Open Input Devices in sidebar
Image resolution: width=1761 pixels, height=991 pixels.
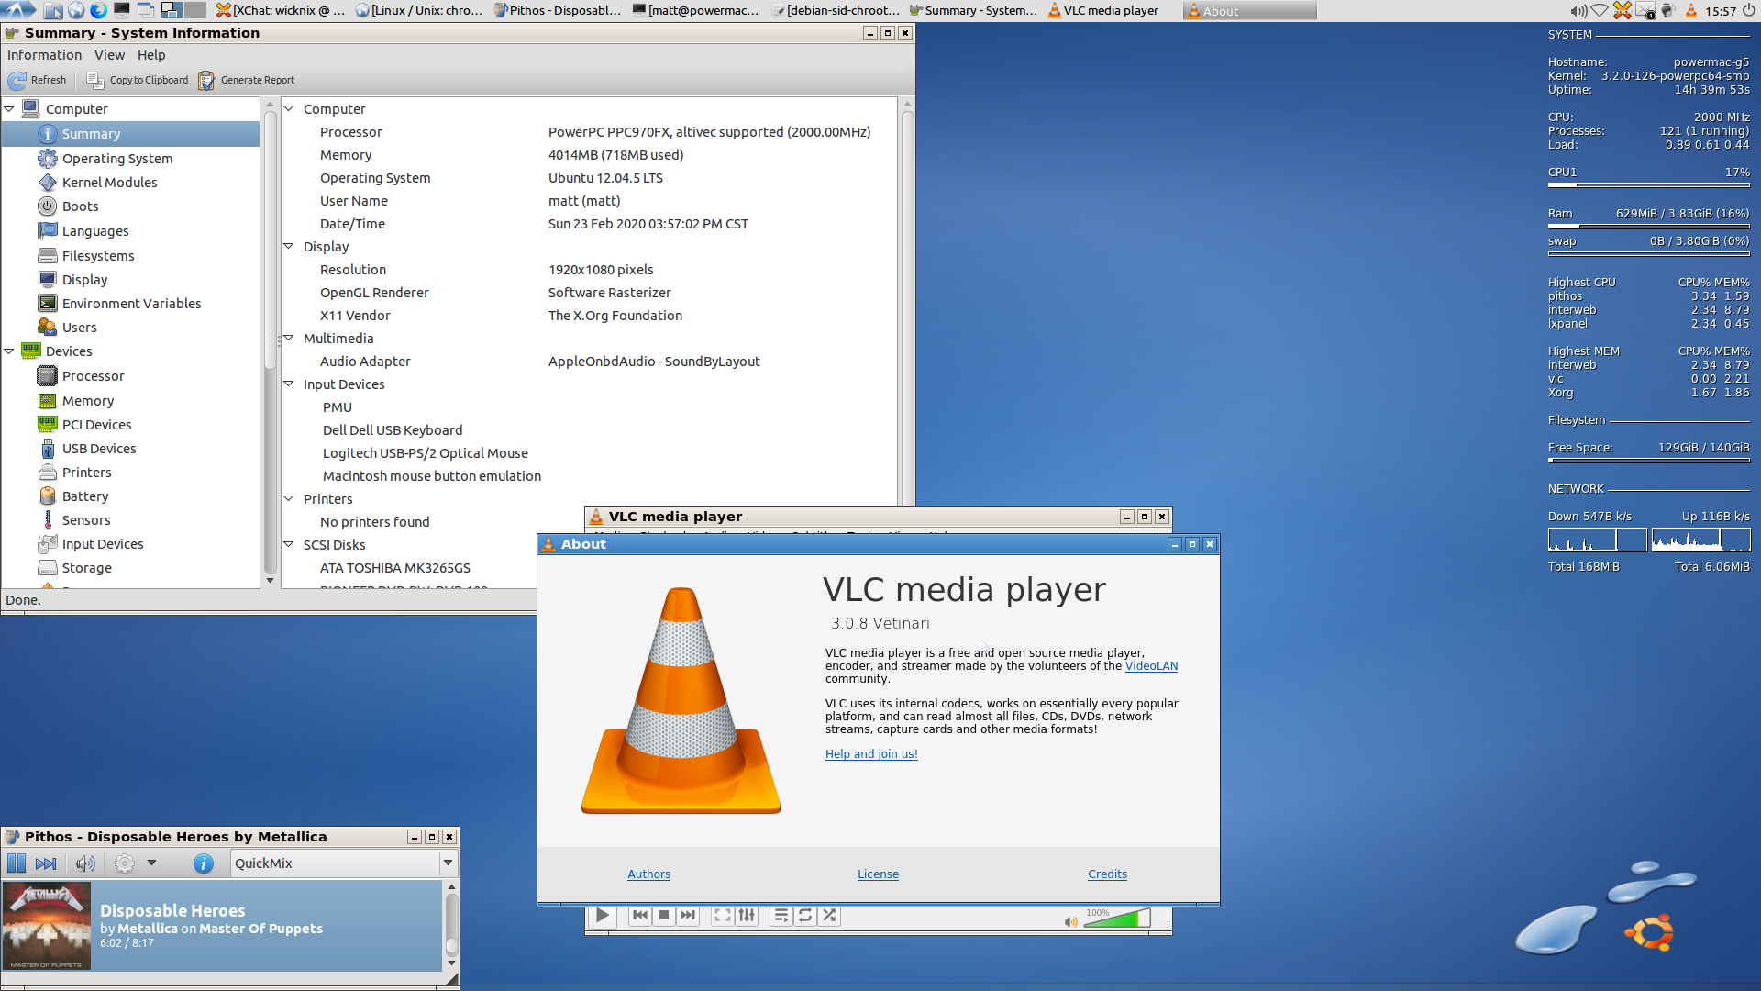103,543
